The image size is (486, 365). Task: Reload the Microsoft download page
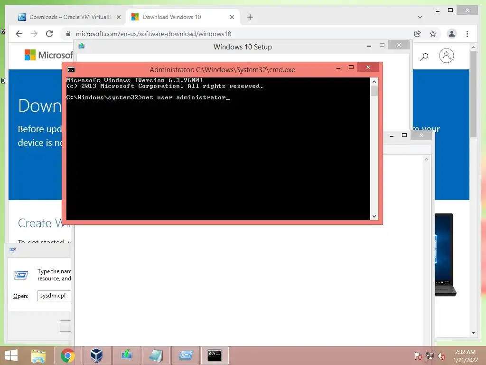pyautogui.click(x=49, y=34)
